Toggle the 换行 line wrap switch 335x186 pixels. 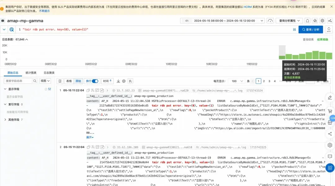coord(95,81)
